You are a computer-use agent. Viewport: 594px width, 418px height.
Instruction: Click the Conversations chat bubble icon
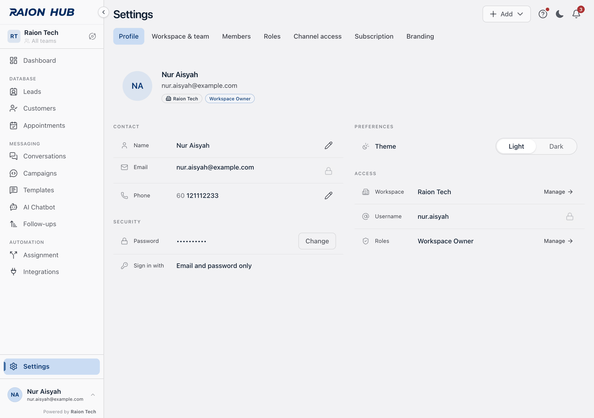[x=14, y=156]
